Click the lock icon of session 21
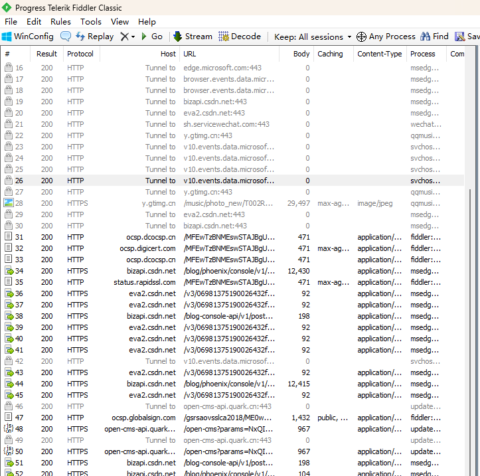Image resolution: width=480 pixels, height=476 pixels. 9,124
